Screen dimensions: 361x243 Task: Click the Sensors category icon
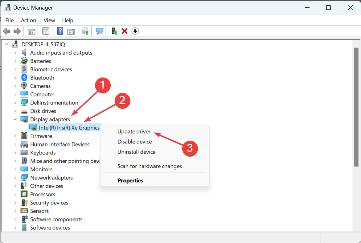click(x=24, y=211)
